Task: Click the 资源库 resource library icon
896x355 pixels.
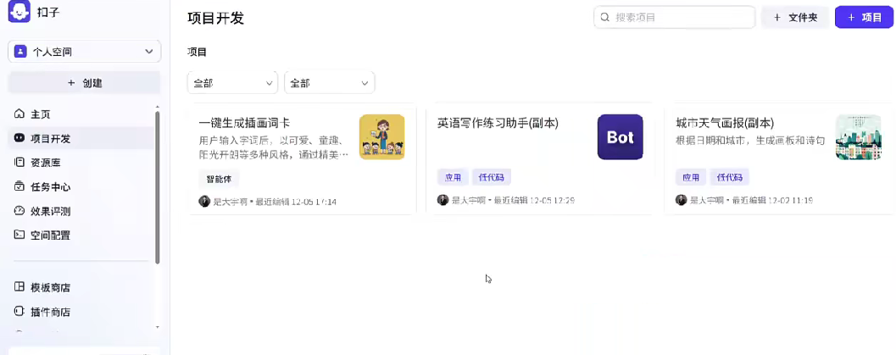Action: 19,163
